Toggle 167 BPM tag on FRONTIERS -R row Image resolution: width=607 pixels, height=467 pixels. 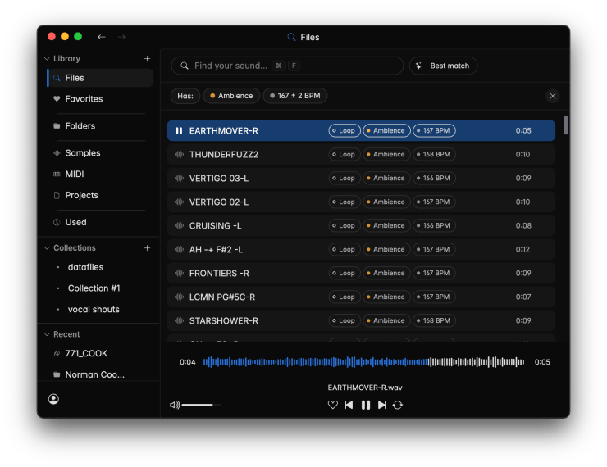(x=434, y=274)
